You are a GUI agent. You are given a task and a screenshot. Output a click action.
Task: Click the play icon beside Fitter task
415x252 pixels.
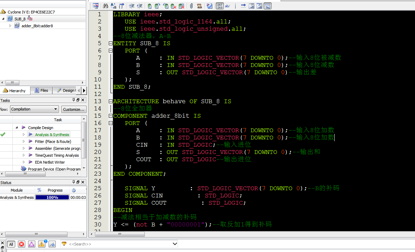(x=30, y=142)
